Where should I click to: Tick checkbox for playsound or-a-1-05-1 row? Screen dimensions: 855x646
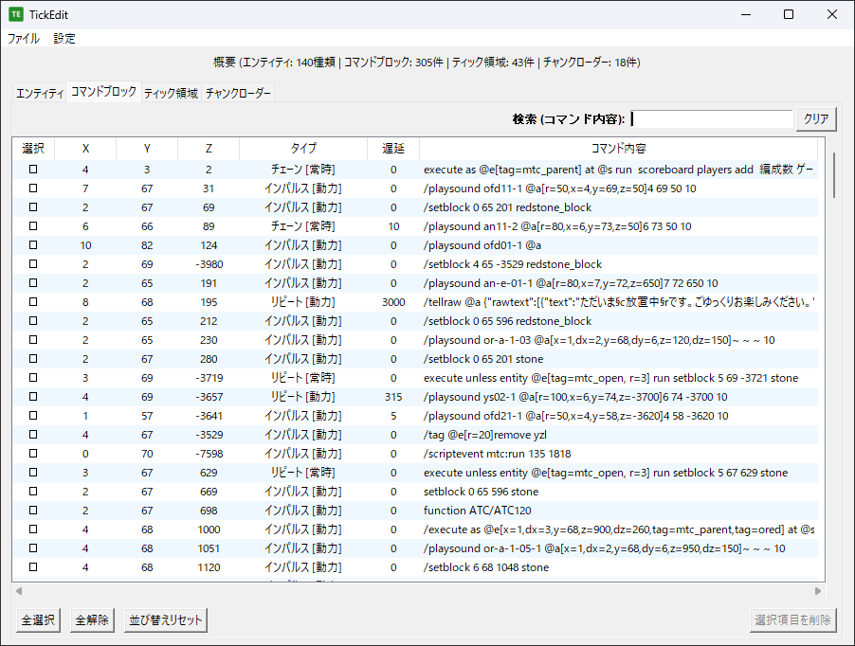(x=33, y=547)
